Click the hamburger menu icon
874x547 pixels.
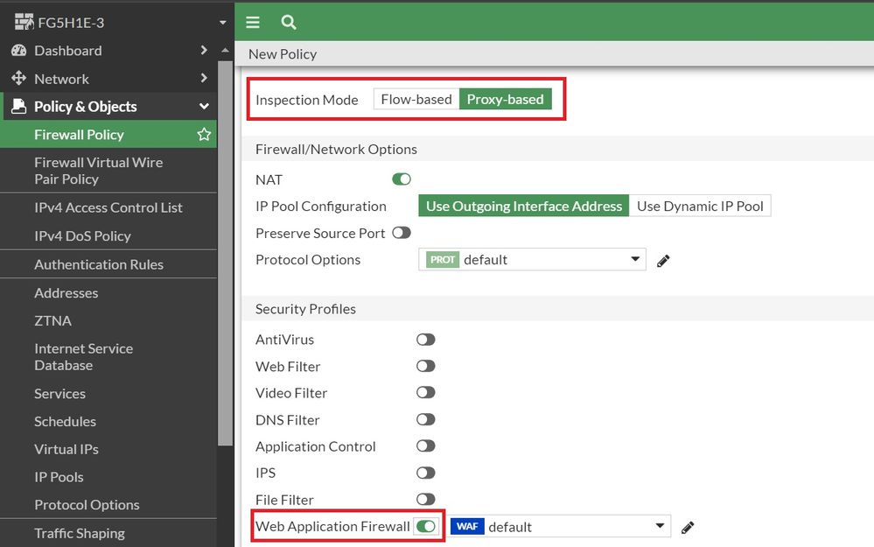pyautogui.click(x=253, y=23)
